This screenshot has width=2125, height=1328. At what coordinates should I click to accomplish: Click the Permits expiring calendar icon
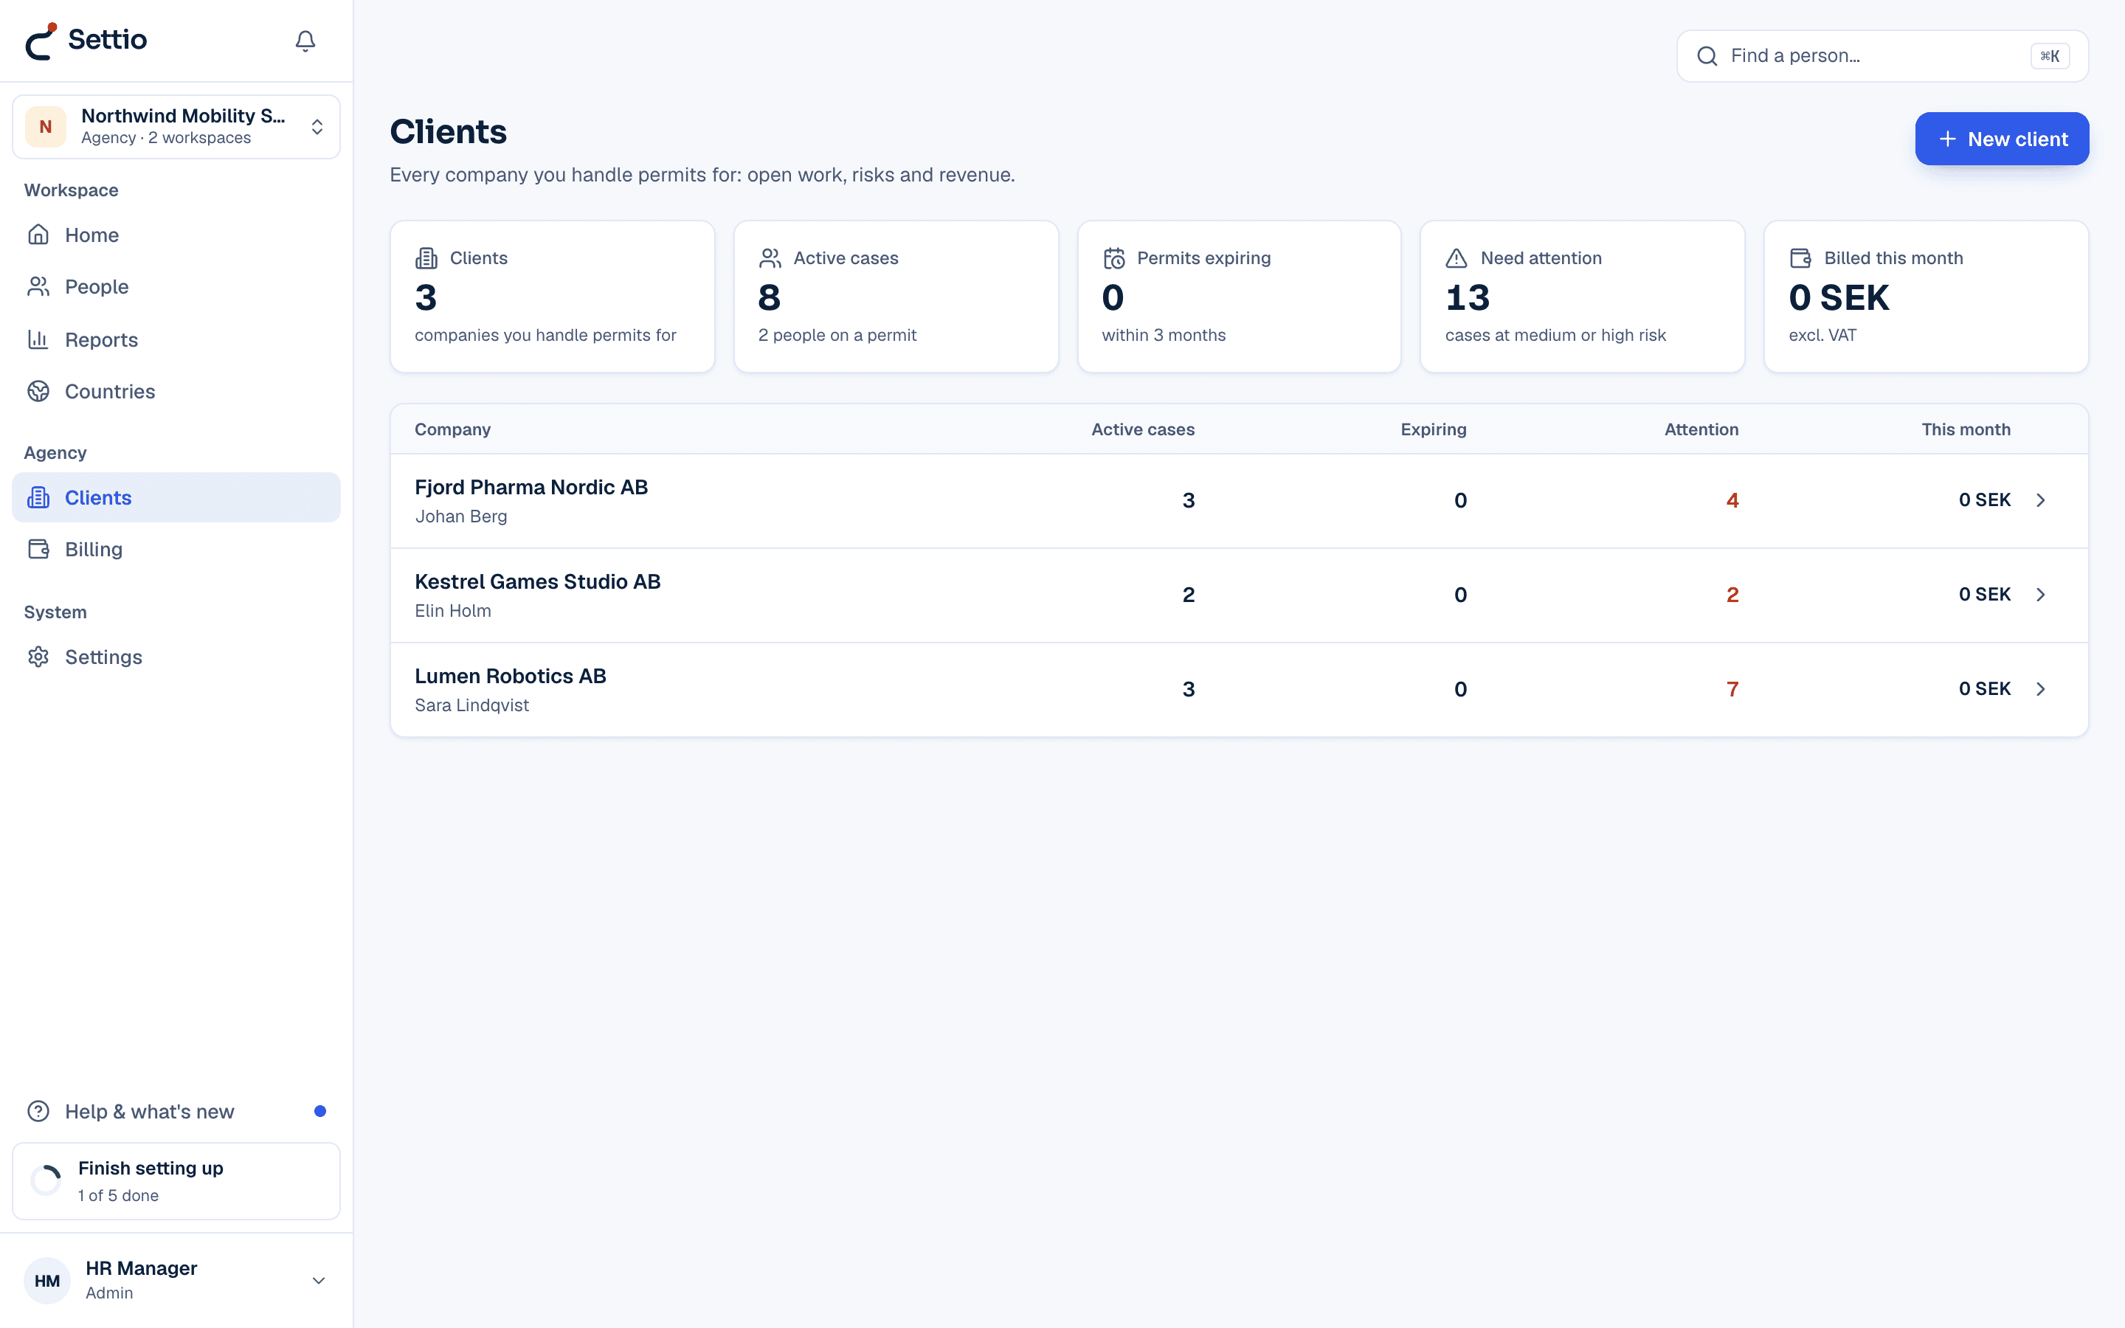coord(1113,258)
